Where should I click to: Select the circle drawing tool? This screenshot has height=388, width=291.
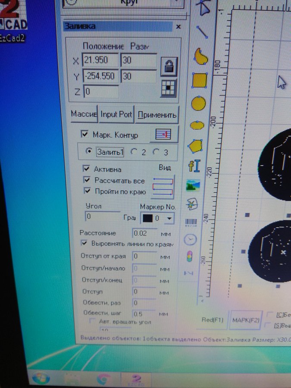[x=198, y=103]
